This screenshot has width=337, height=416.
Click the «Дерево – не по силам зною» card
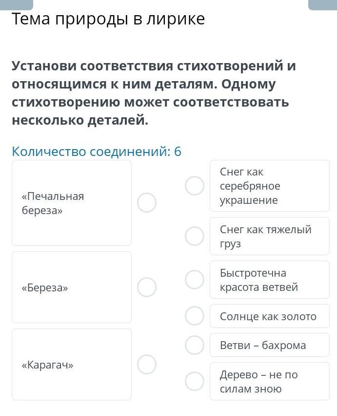click(269, 381)
